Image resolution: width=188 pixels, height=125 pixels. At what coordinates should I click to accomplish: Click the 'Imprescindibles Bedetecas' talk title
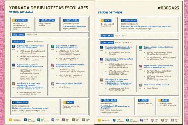click(74, 26)
